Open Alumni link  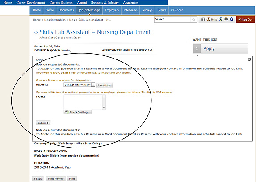pos(82,3)
